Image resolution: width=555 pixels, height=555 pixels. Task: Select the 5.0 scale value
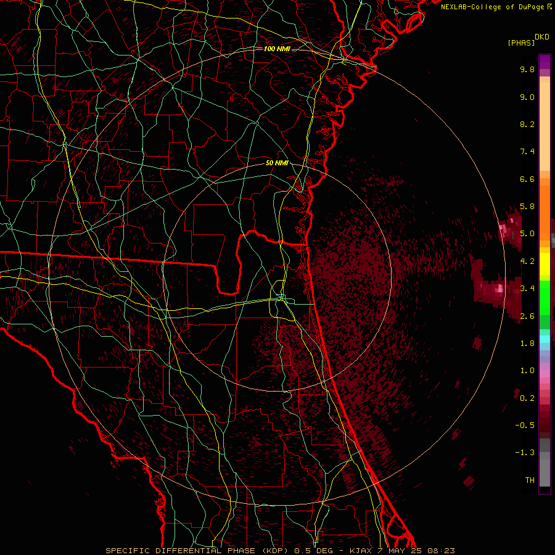[x=527, y=234]
